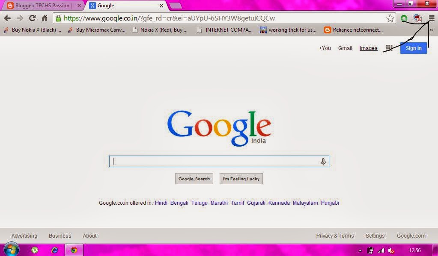The width and height of the screenshot is (438, 256).
Task: Go to Google Images
Action: click(368, 48)
